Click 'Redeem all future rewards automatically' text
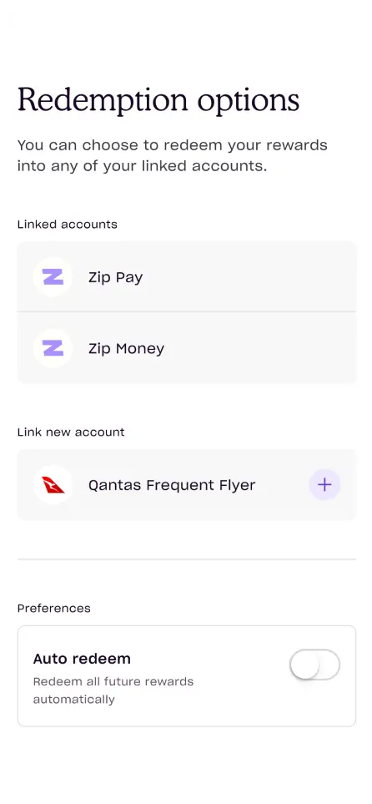Screen dimensions: 372x804 point(113,690)
